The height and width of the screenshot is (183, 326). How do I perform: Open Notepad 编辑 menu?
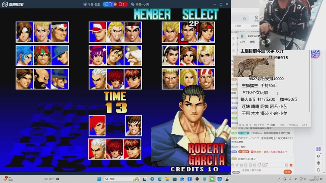click(x=252, y=42)
